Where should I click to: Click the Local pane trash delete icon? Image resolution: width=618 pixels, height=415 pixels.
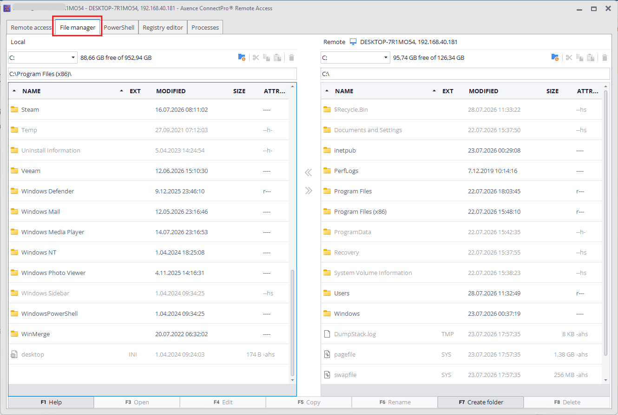[292, 57]
